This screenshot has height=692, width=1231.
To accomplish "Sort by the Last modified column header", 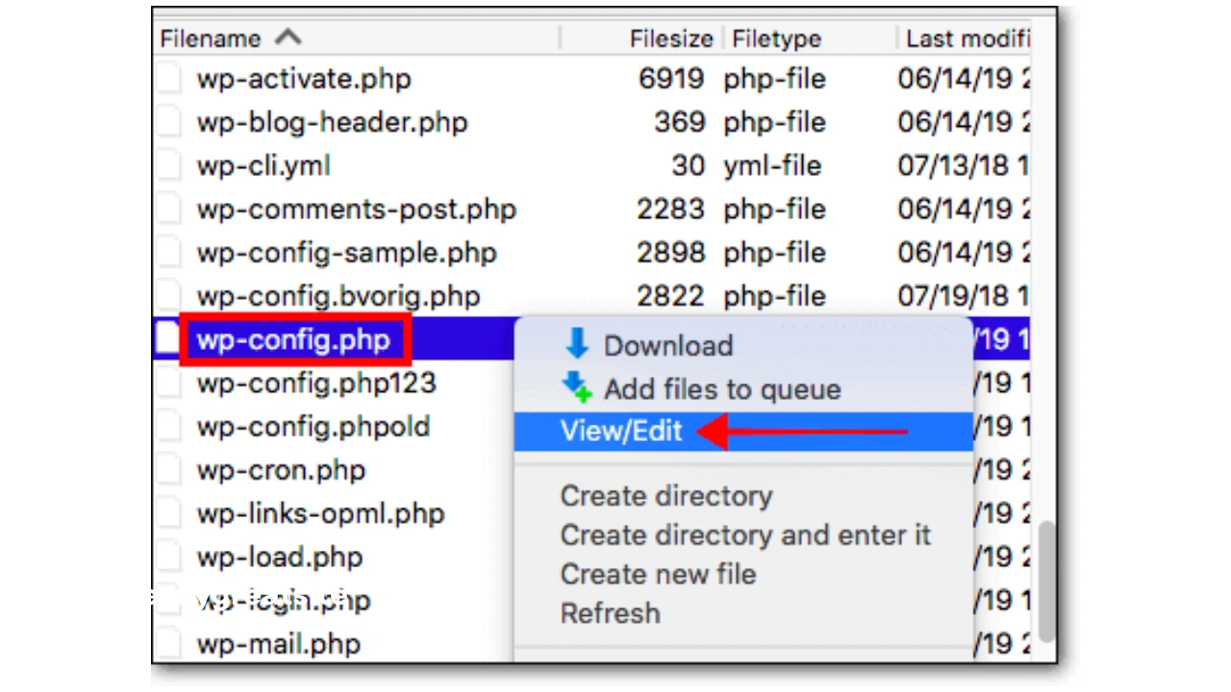I will (x=967, y=38).
